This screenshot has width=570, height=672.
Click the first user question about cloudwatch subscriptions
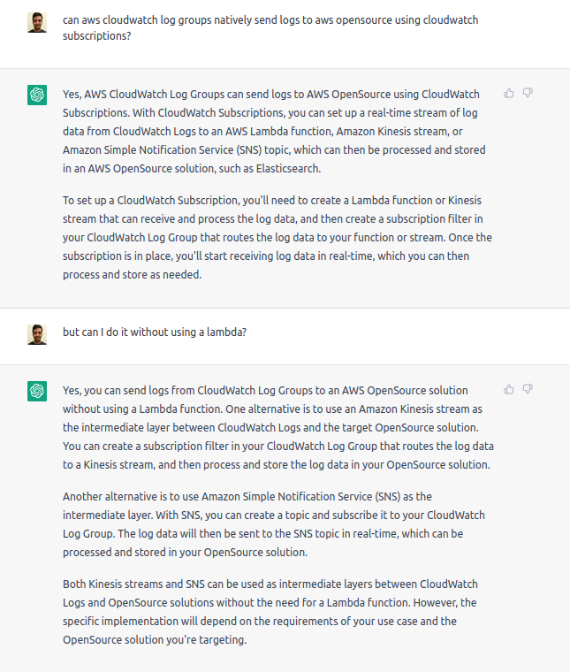(270, 28)
